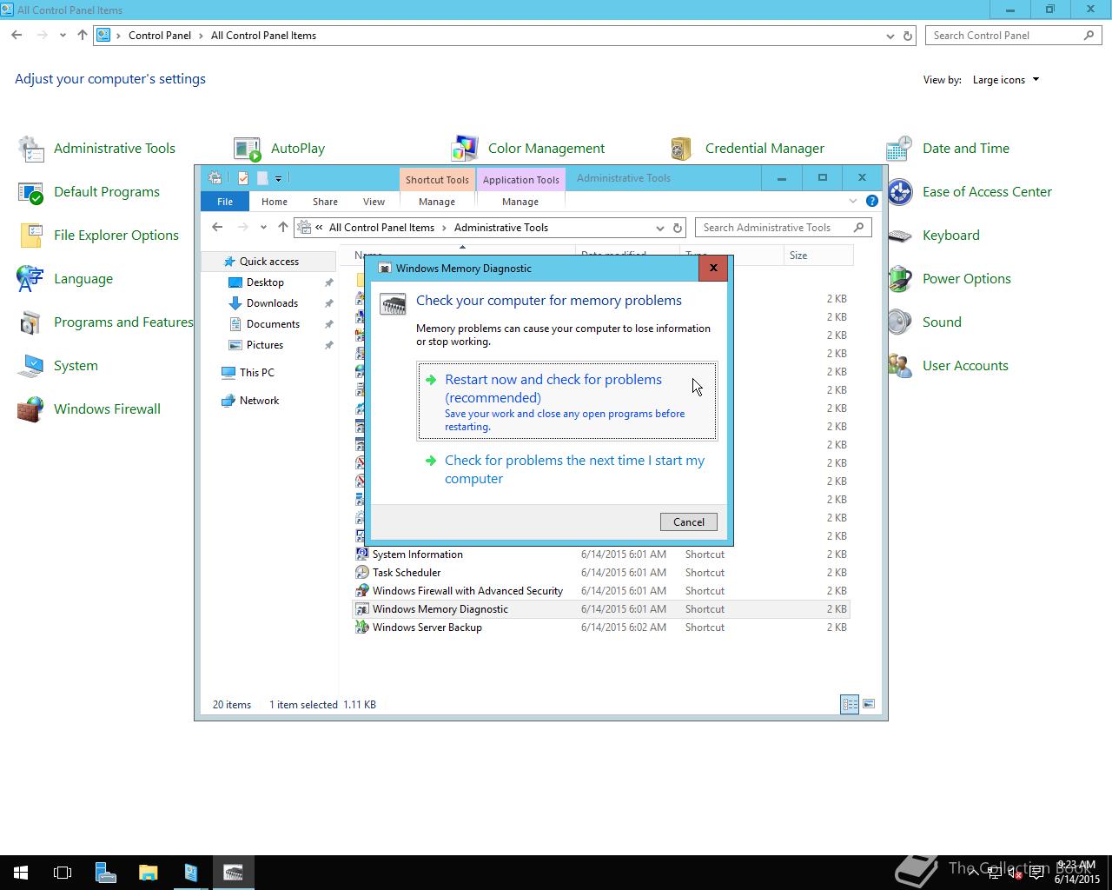Click Cancel in Memory Diagnostic dialog
The height and width of the screenshot is (890, 1112).
[689, 521]
